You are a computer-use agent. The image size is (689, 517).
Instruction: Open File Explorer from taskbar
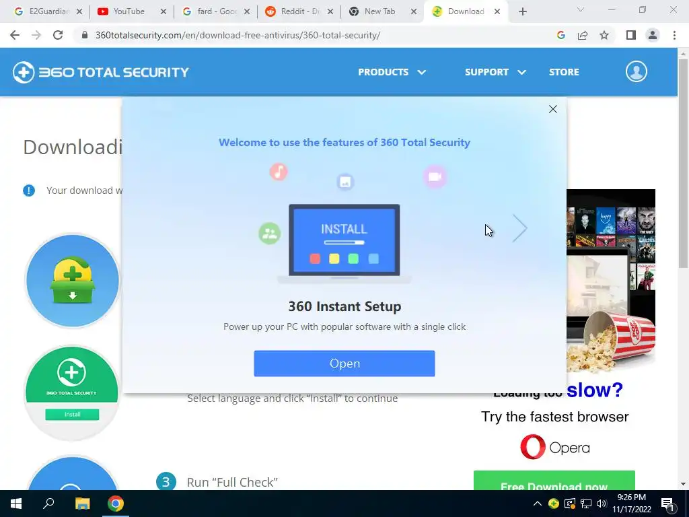pyautogui.click(x=82, y=504)
